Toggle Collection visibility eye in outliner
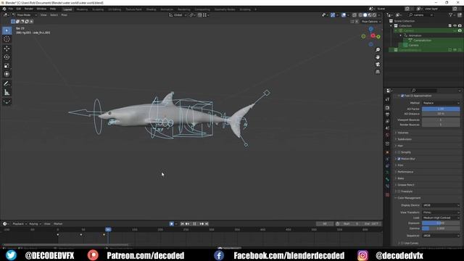 [x=455, y=26]
